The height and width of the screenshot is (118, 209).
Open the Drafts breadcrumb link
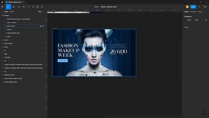click(96, 7)
